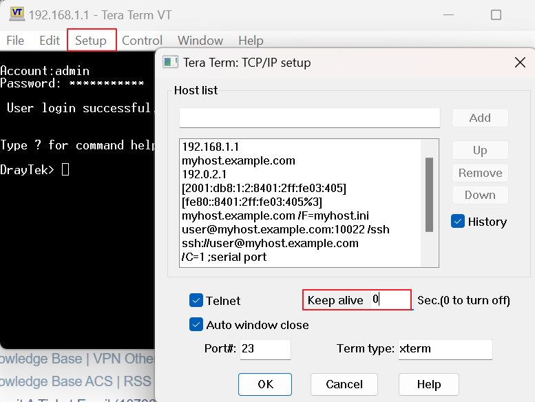Screen dimensions: 535x402
Task: Close the TCP/IP setup dialog
Action: coord(520,63)
